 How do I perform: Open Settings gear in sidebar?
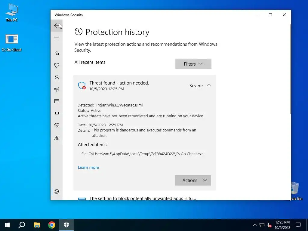coord(57,192)
